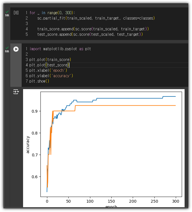The height and width of the screenshot is (212, 192).
Task: Click the 'import matplotlib.pyplot as plt' line
Action: [60, 49]
